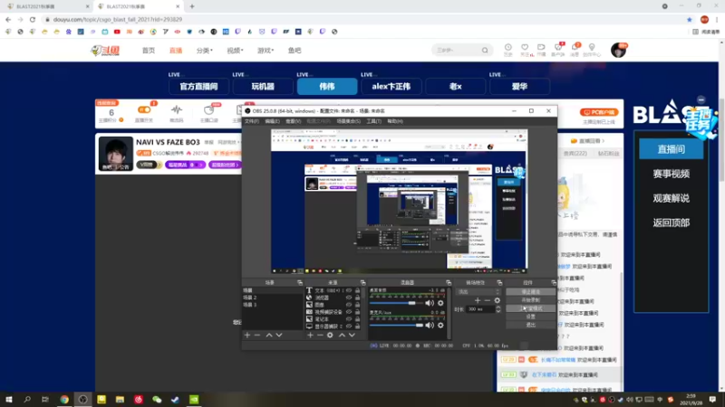The width and height of the screenshot is (725, 407).
Task: Lock the 视频捕获设备 source
Action: point(357,312)
